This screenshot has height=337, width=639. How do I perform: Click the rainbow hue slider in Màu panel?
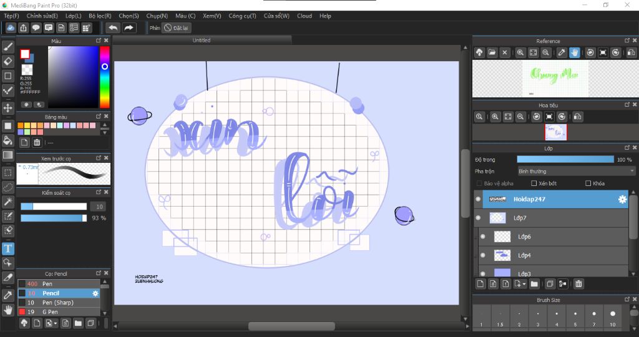105,77
